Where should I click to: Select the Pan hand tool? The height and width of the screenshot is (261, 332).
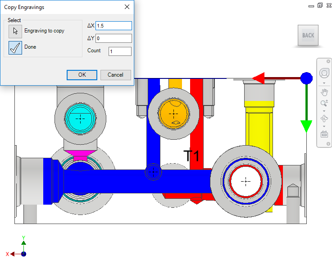click(x=324, y=92)
